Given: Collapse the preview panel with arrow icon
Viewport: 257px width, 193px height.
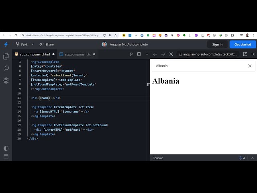Looking at the screenshot, I should 253,54.
